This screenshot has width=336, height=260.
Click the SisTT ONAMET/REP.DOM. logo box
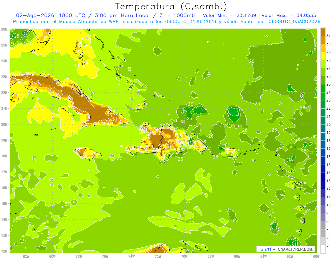coord(286,249)
